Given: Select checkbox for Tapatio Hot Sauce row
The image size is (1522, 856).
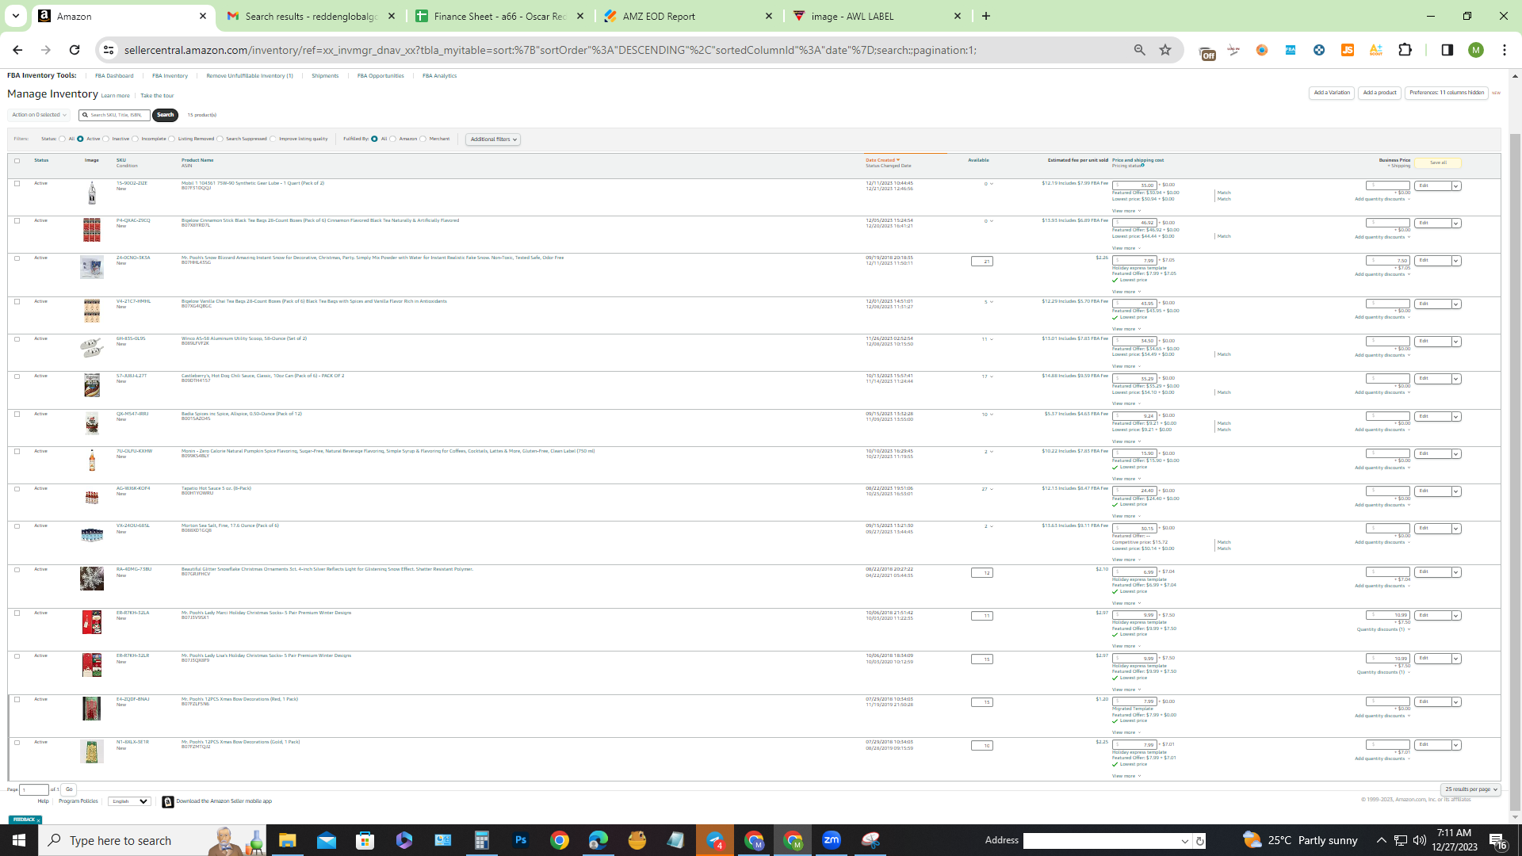Looking at the screenshot, I should tap(17, 488).
